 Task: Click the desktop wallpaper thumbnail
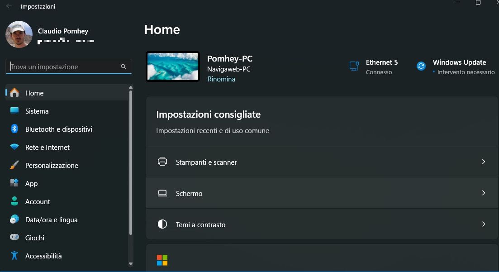point(173,67)
